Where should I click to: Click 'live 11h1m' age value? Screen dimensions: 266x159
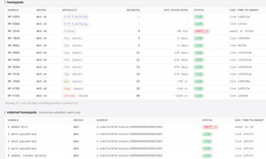(238, 24)
